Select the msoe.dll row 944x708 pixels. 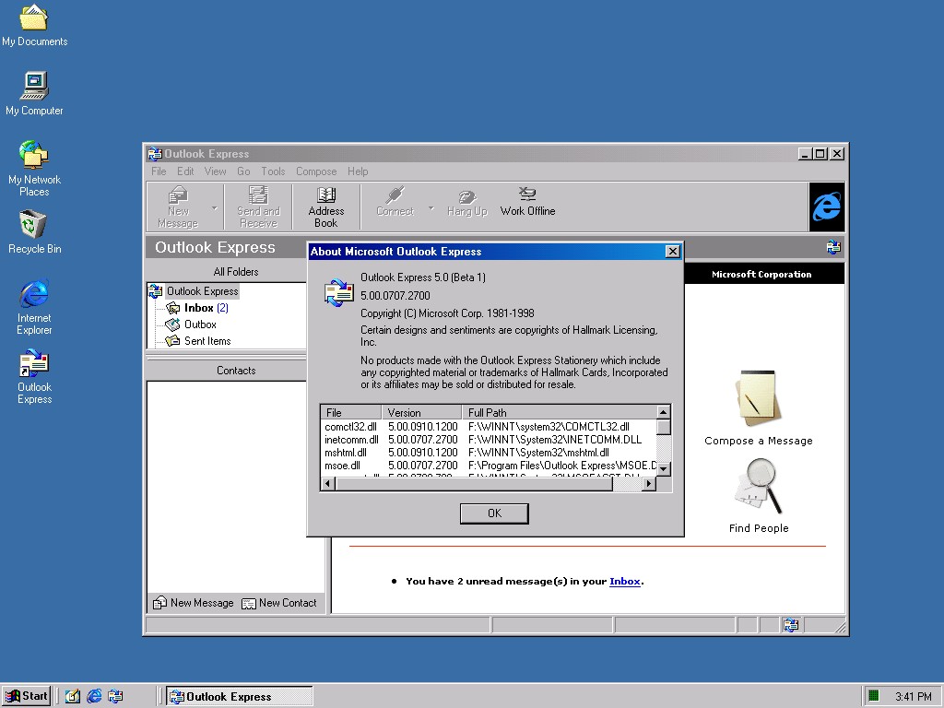pos(489,466)
